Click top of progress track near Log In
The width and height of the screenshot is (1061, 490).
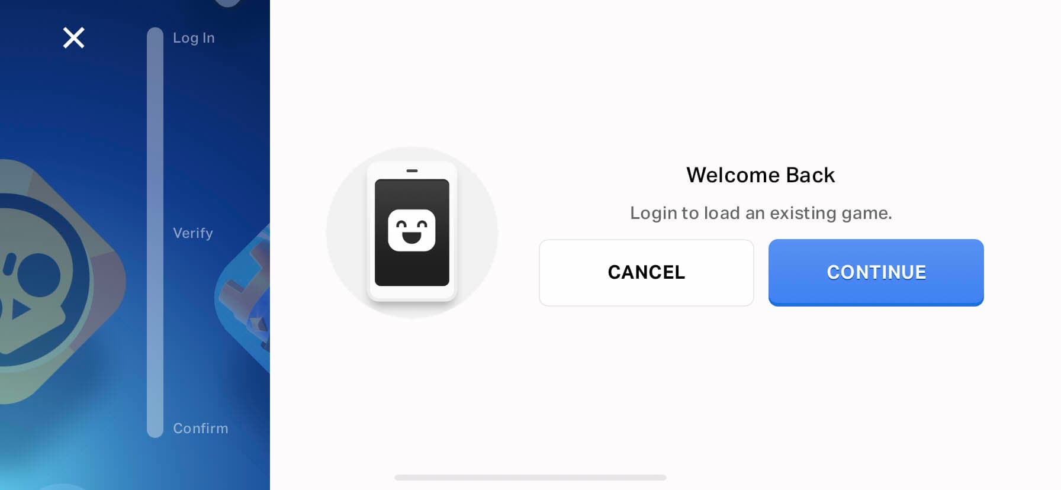[x=155, y=38]
